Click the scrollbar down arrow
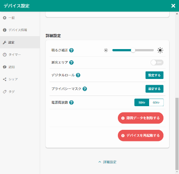This screenshot has height=174, width=179. tap(177, 172)
